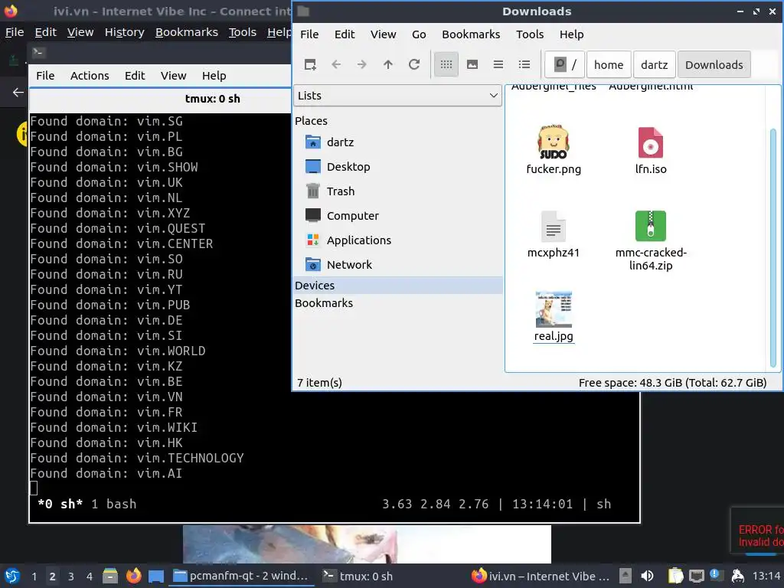Select the mcxphz41 text file
Image resolution: width=784 pixels, height=588 pixels.
[x=553, y=234]
